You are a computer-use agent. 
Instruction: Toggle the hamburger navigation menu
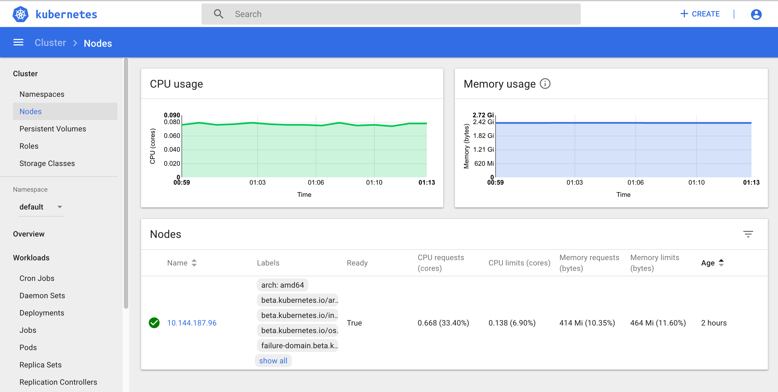[x=18, y=42]
